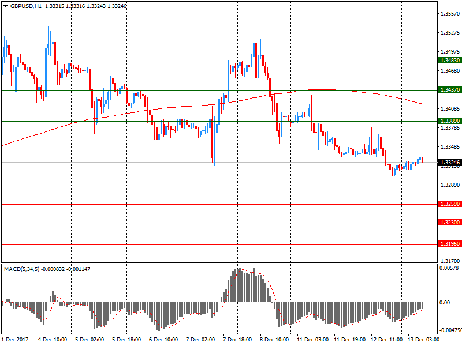Click the 7 Dec 02:00 time axis label

[200, 340]
